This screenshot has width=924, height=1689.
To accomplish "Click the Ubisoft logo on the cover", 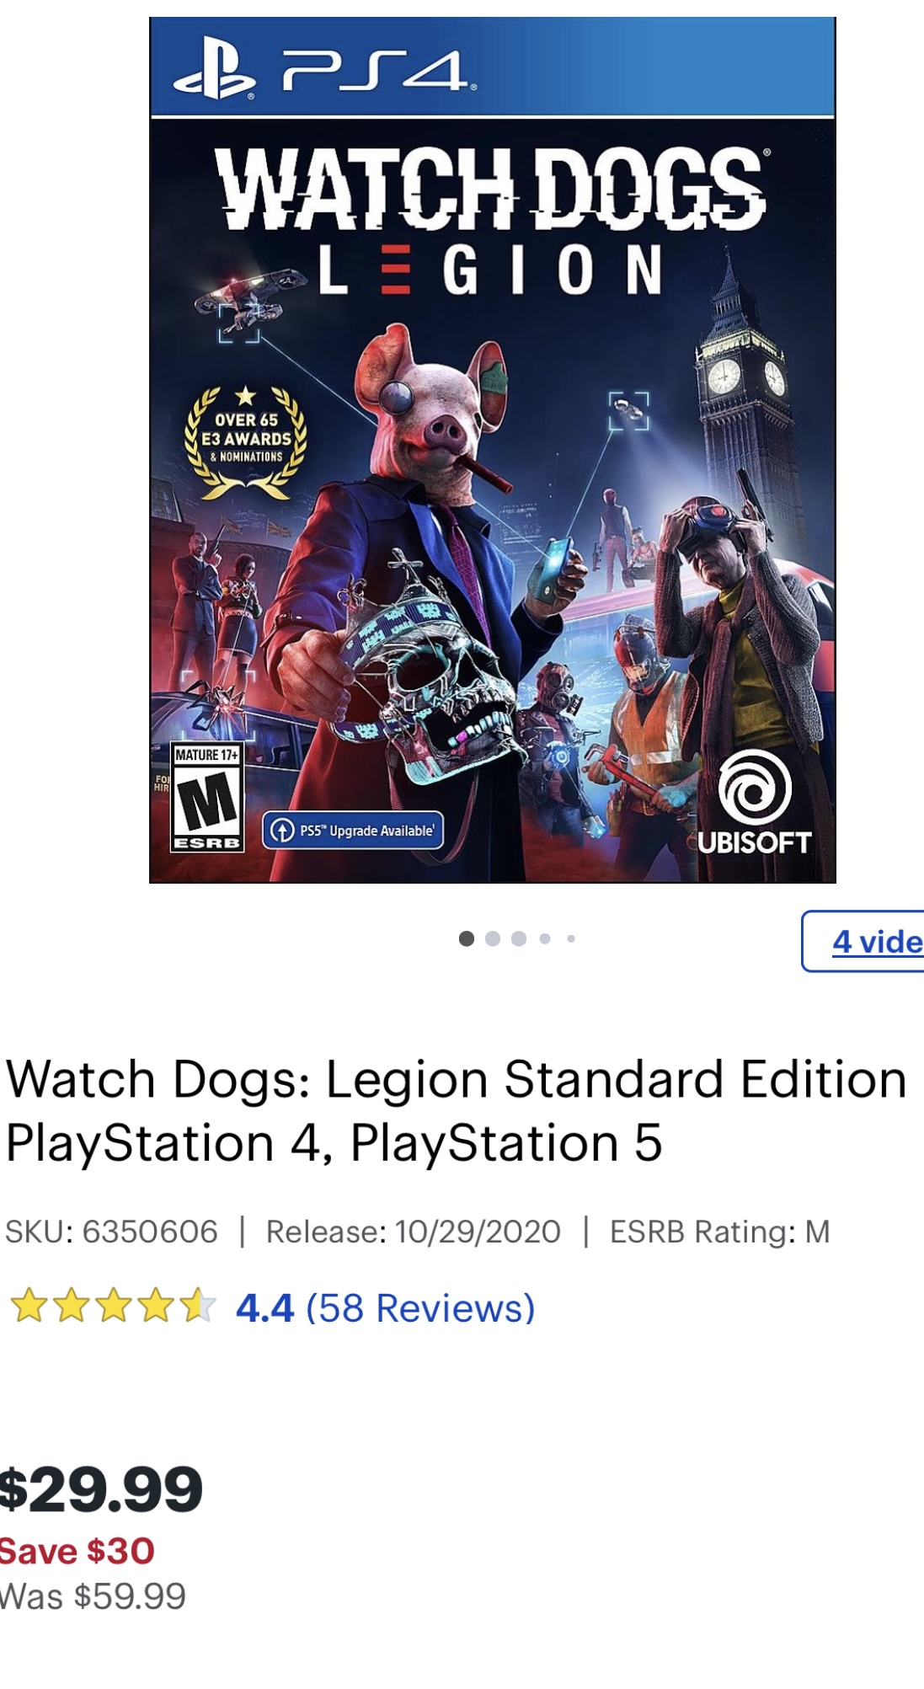I will point(755,803).
